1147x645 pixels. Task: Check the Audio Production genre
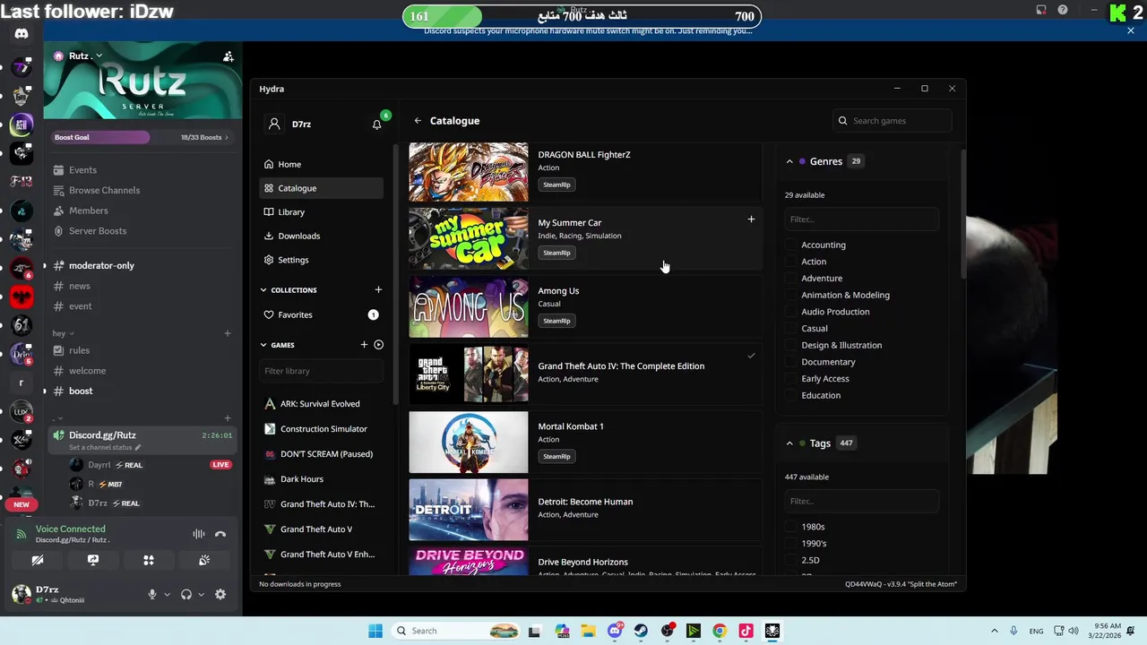pyautogui.click(x=791, y=312)
